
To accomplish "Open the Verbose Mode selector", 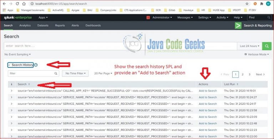I will coord(257,55).
